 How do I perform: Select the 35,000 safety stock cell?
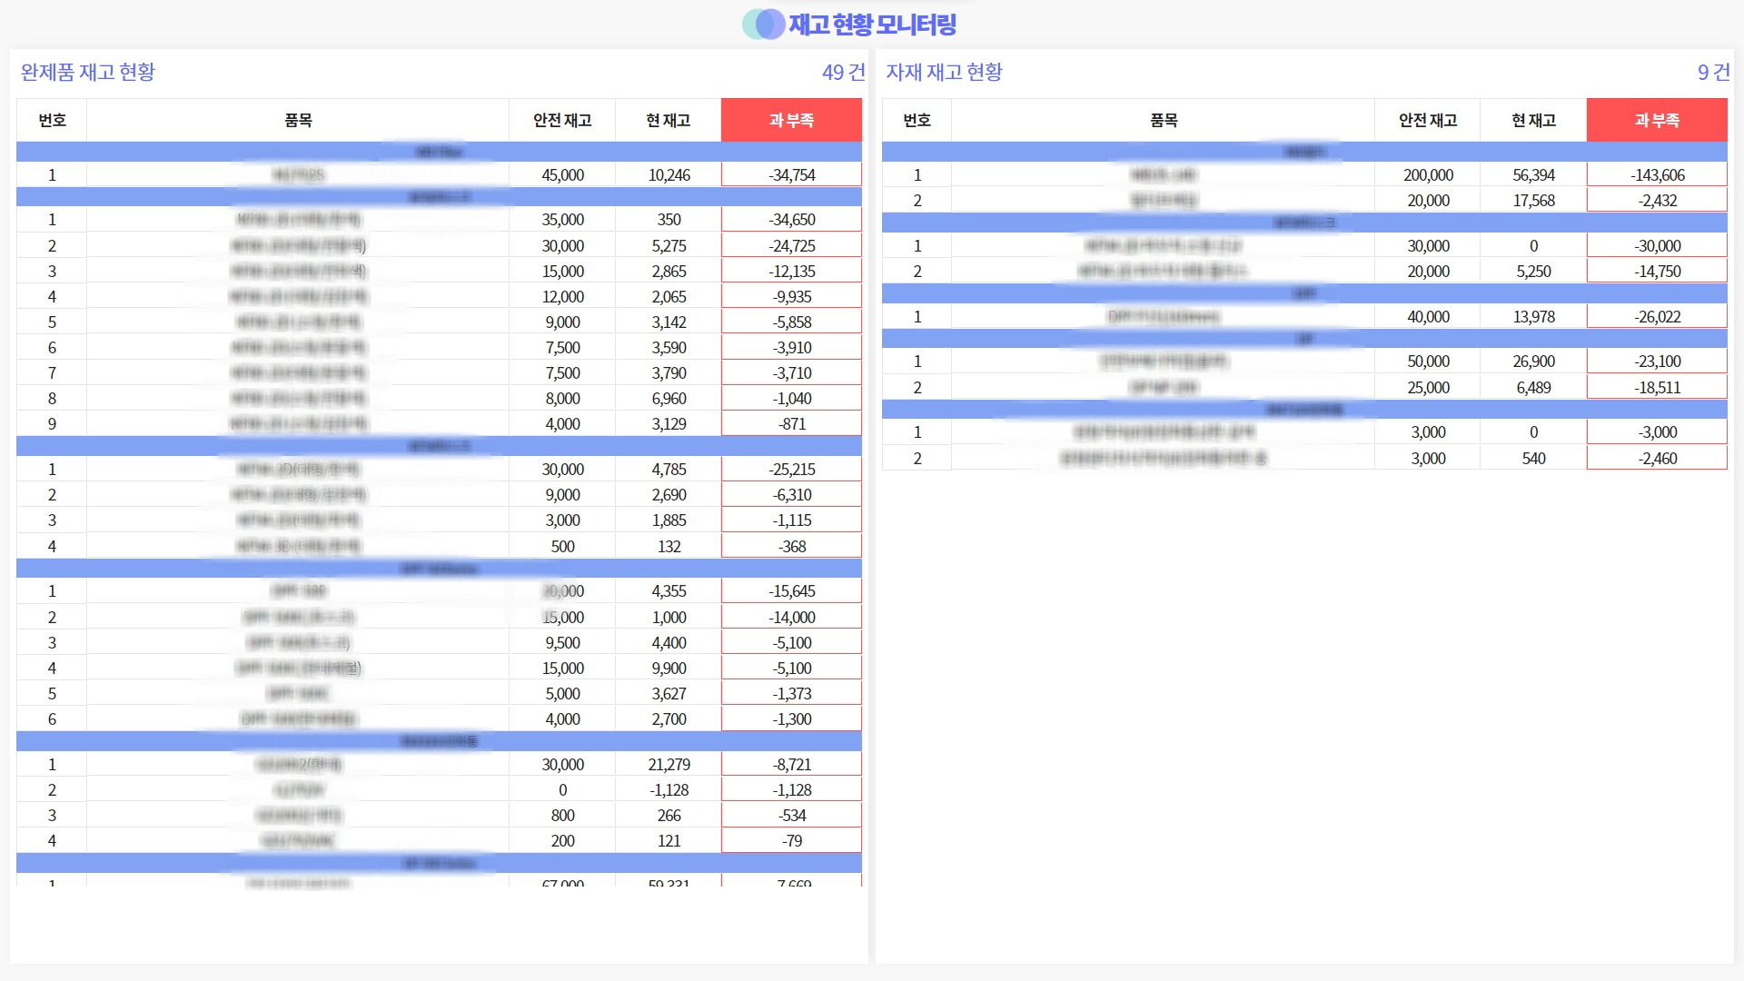point(562,219)
